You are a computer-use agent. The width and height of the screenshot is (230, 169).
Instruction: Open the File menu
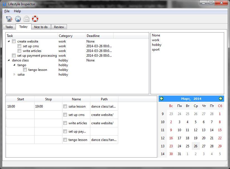7,11
